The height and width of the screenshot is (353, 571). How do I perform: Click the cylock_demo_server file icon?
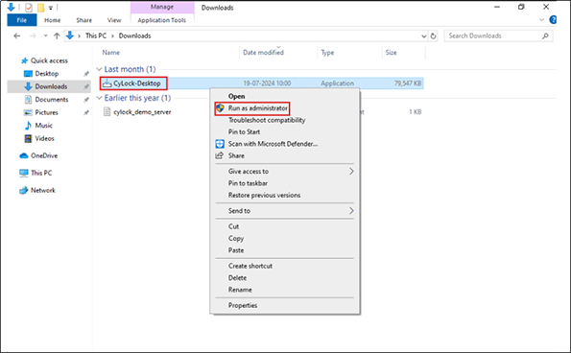click(107, 111)
